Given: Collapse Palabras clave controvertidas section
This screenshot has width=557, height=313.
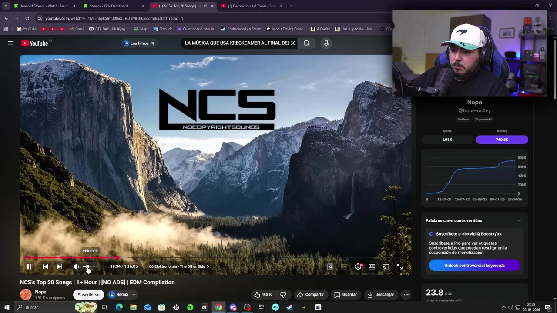Looking at the screenshot, I should click(x=519, y=220).
